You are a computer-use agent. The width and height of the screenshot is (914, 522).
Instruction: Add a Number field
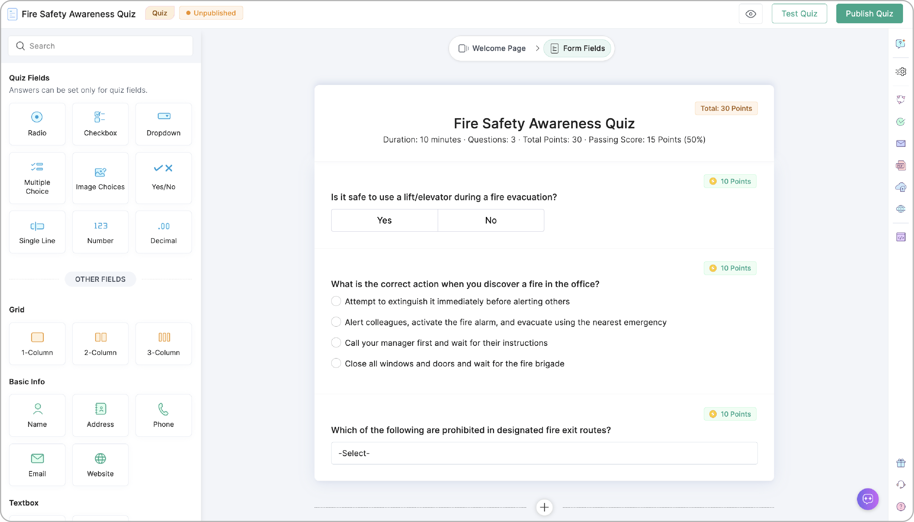(x=100, y=232)
